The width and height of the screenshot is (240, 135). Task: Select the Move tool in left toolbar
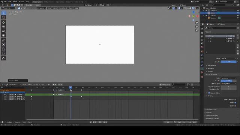[3, 22]
